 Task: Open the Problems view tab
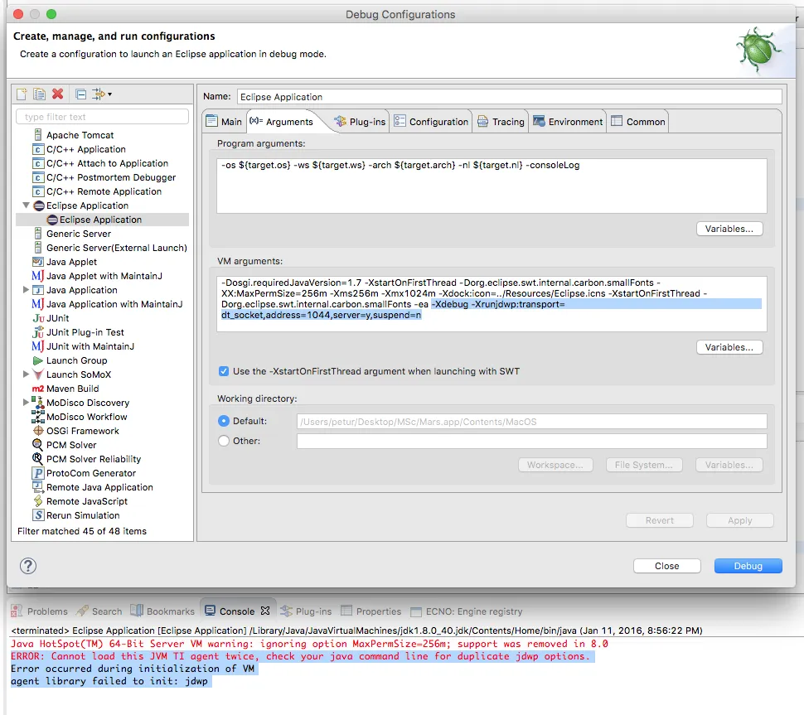tap(40, 611)
